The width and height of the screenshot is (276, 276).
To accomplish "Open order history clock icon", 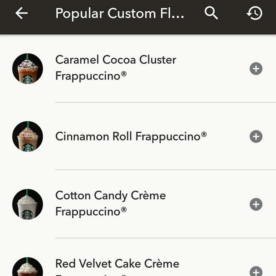I will (x=254, y=13).
